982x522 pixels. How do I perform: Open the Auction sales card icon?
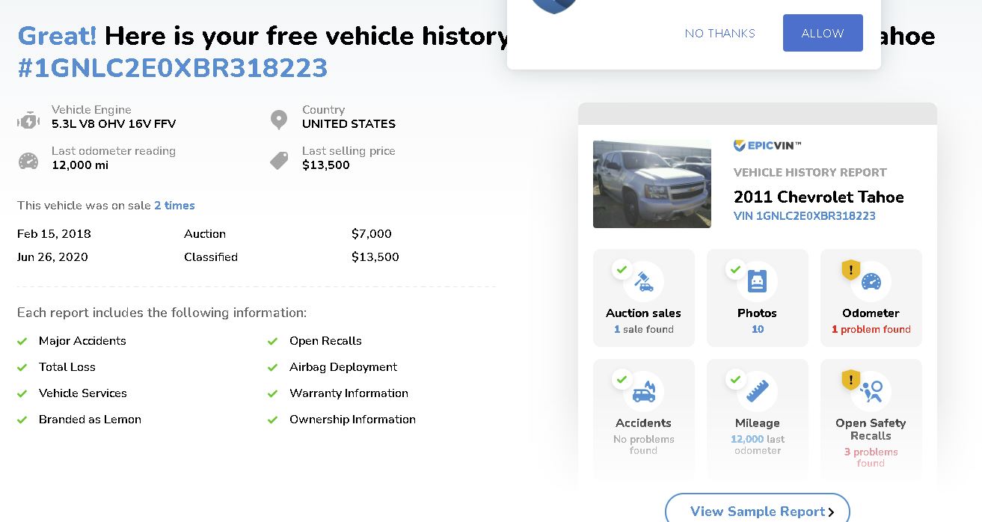click(x=643, y=281)
